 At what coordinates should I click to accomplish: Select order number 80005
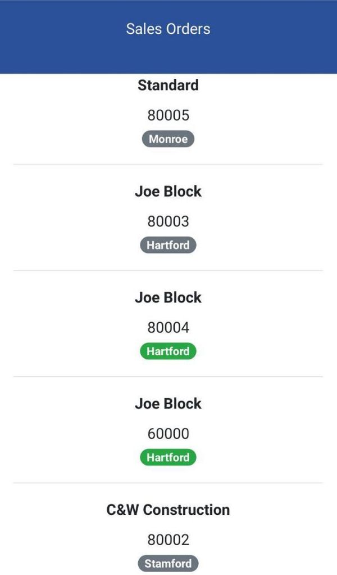168,115
